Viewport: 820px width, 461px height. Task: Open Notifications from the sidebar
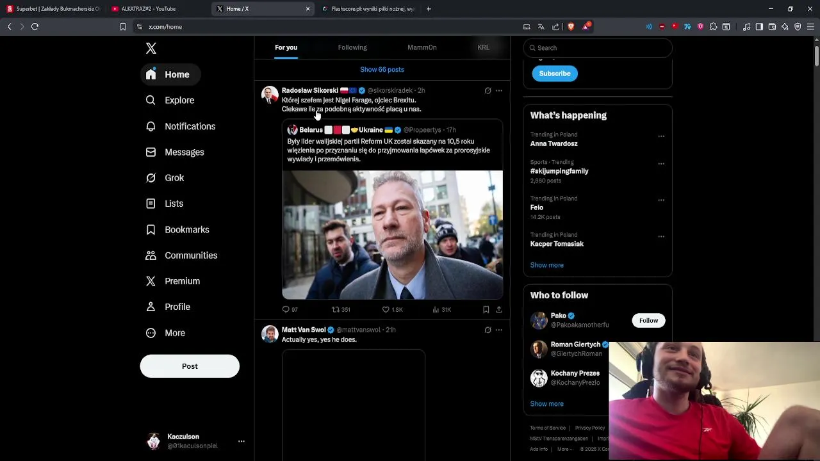coord(181,126)
